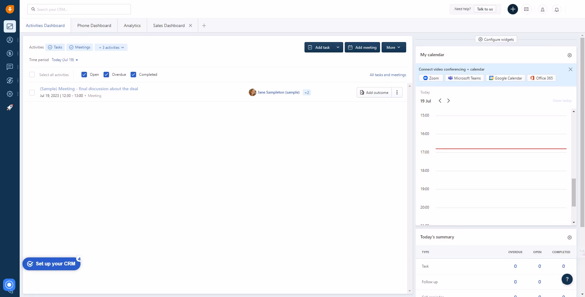Open the email envelope icon in header
Viewport: 585px width, 297px height.
[526, 9]
